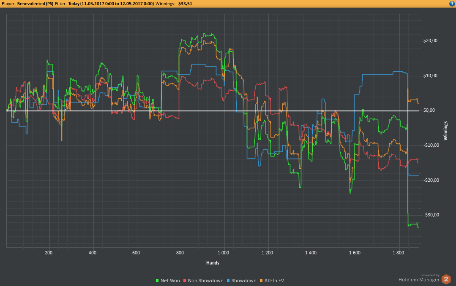Click the vertical Winnings y-axis title
The image size is (456, 286).
click(x=445, y=131)
